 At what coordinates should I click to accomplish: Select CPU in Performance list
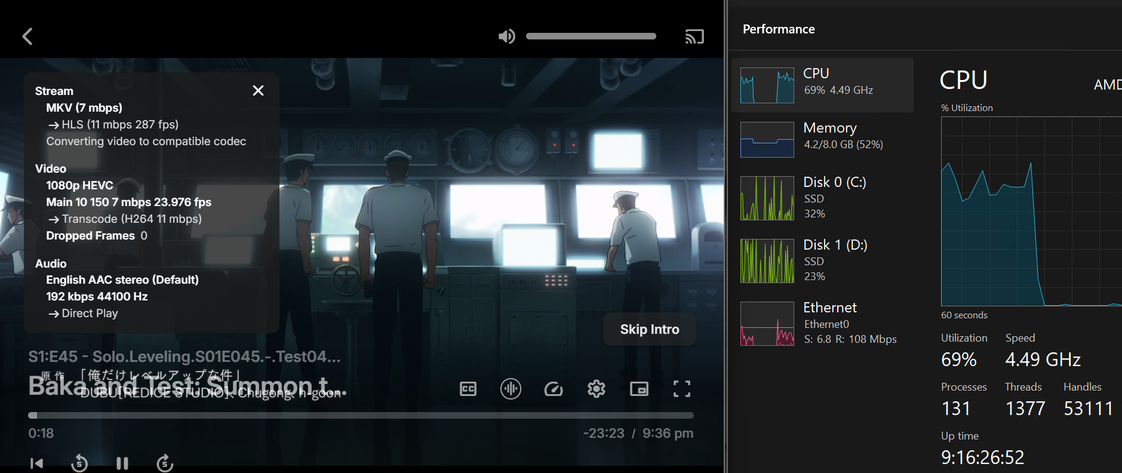[822, 85]
